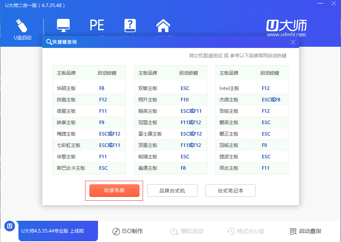Open the U盘启动 tab with USB icon

click(22, 29)
